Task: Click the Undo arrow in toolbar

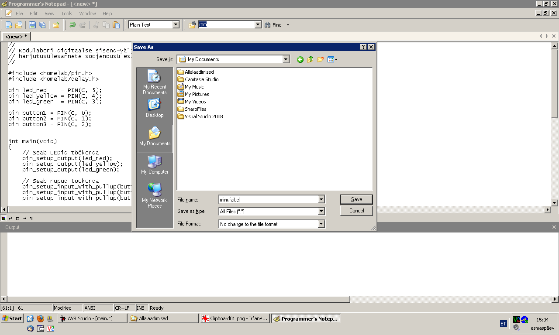Action: coord(72,25)
